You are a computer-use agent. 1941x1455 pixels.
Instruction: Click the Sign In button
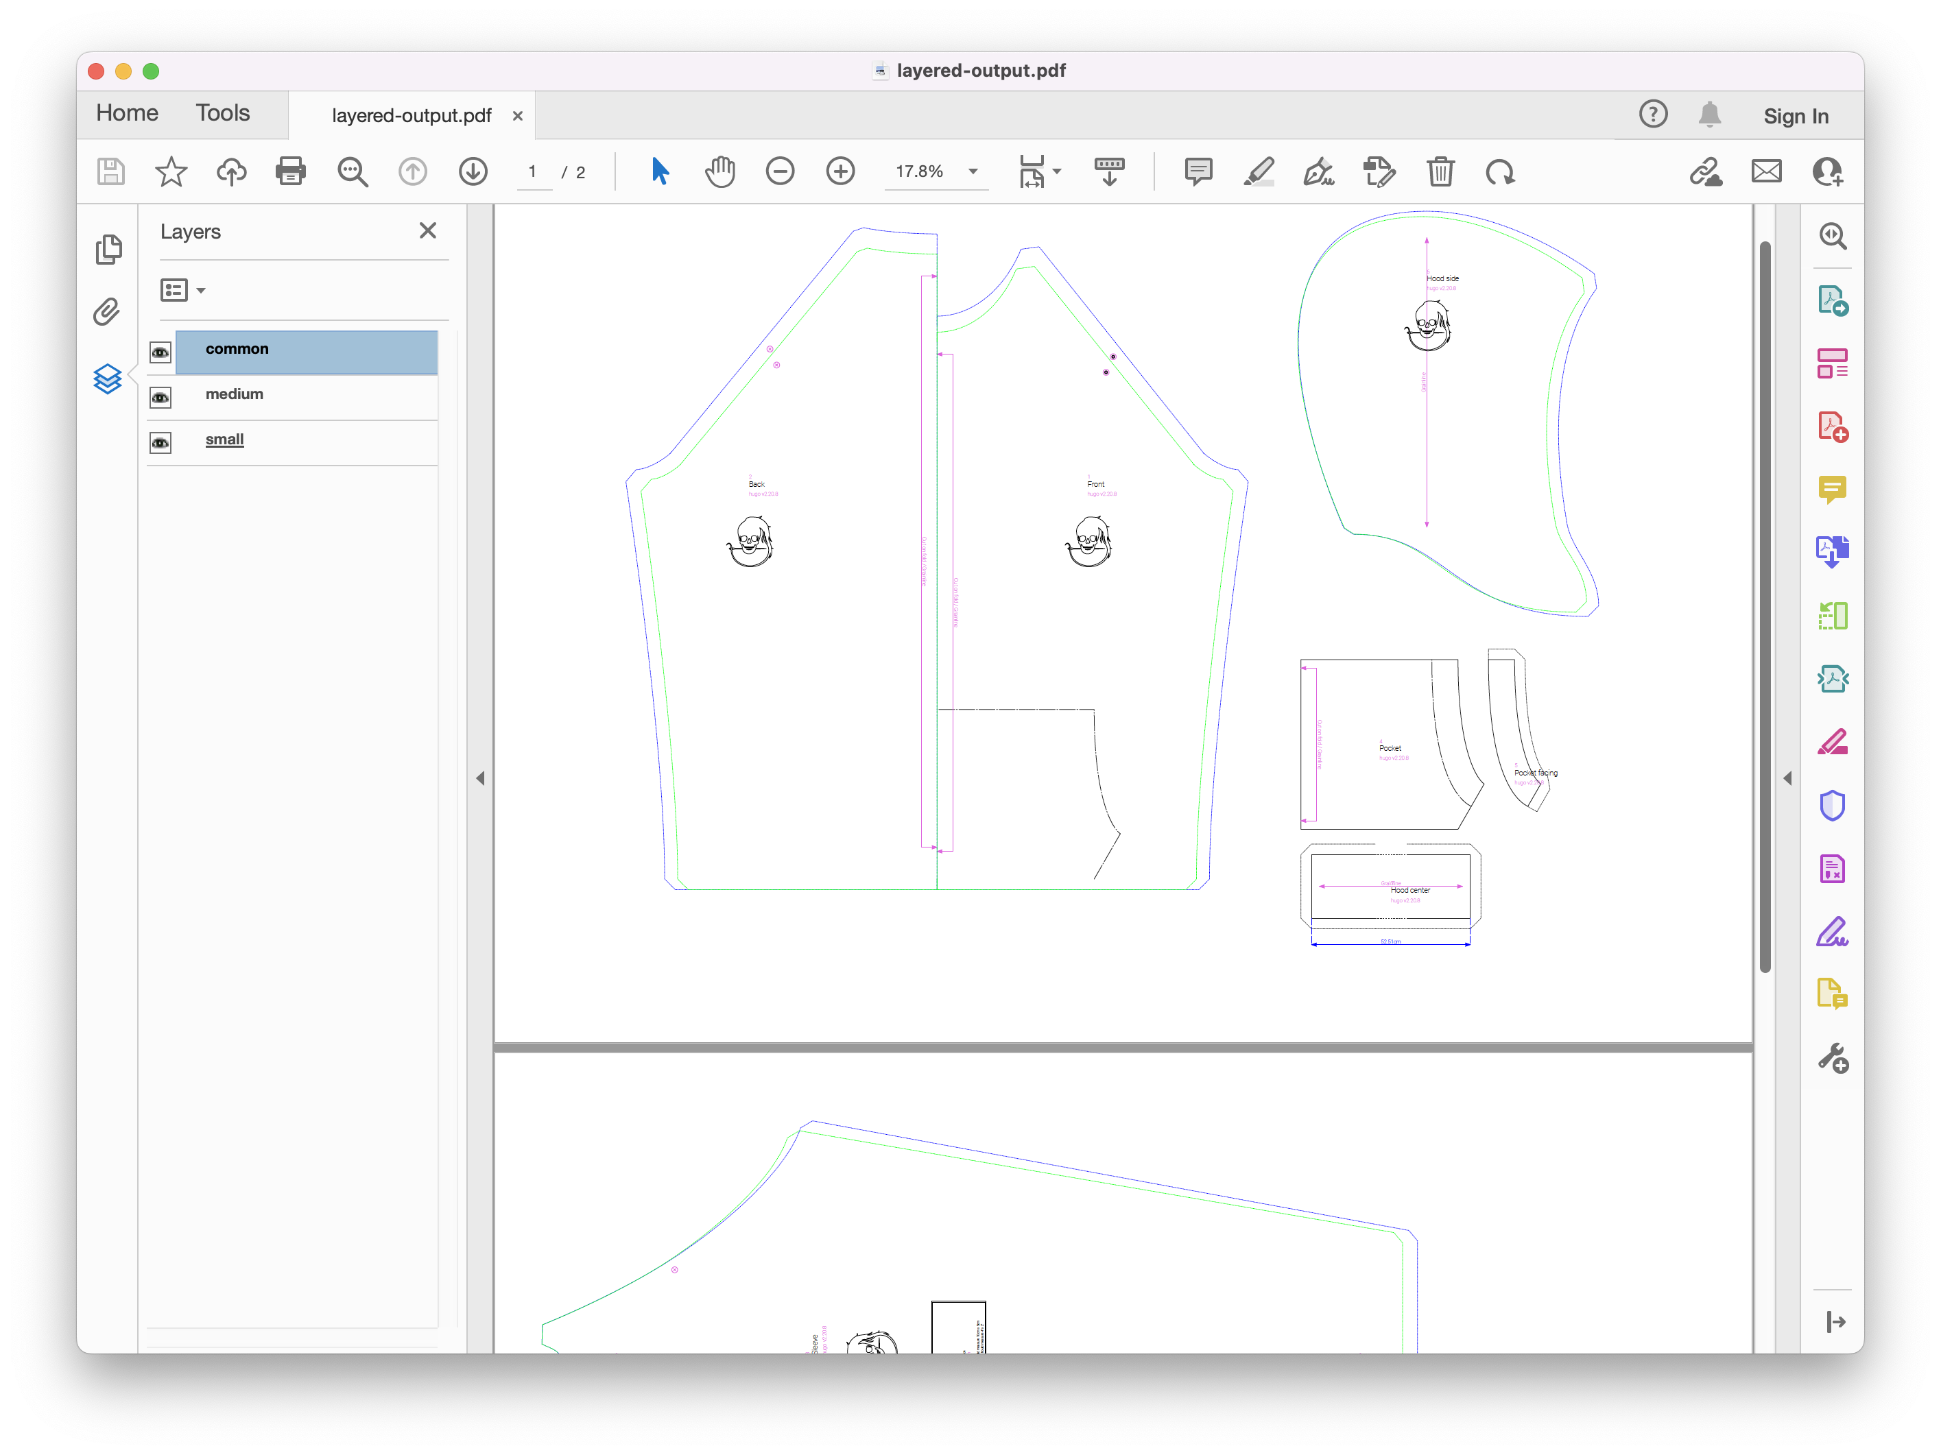pyautogui.click(x=1796, y=116)
